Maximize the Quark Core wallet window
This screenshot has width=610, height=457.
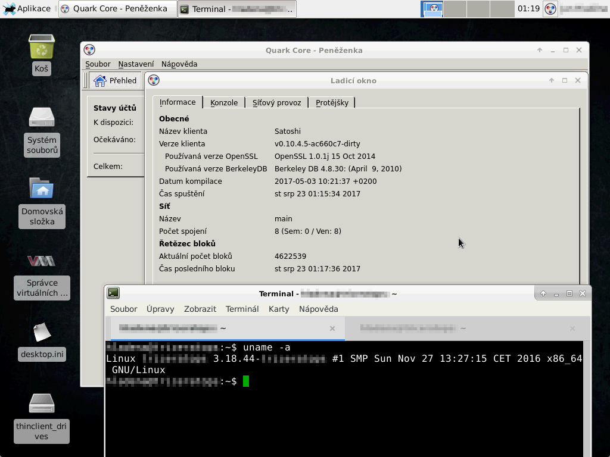(x=566, y=50)
